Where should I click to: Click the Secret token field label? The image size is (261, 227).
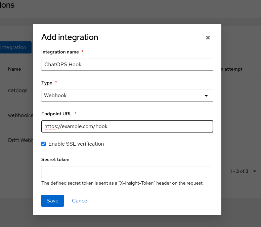coord(55,160)
